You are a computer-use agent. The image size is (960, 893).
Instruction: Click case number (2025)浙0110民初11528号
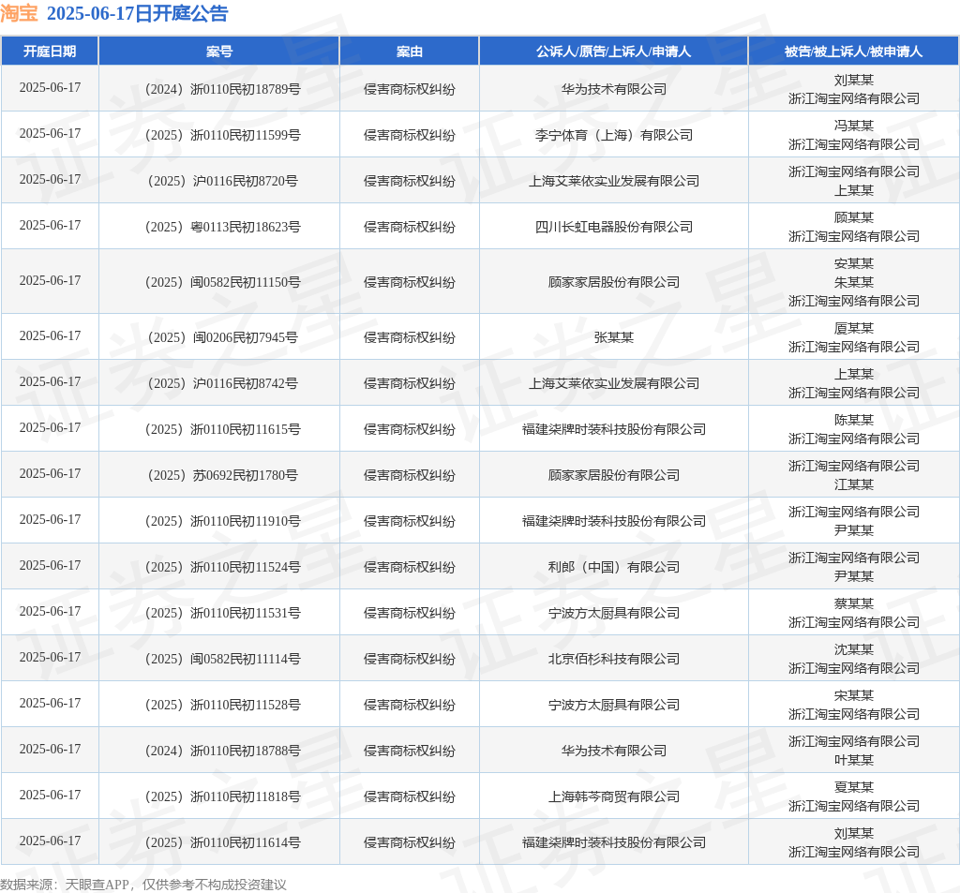[x=223, y=705]
